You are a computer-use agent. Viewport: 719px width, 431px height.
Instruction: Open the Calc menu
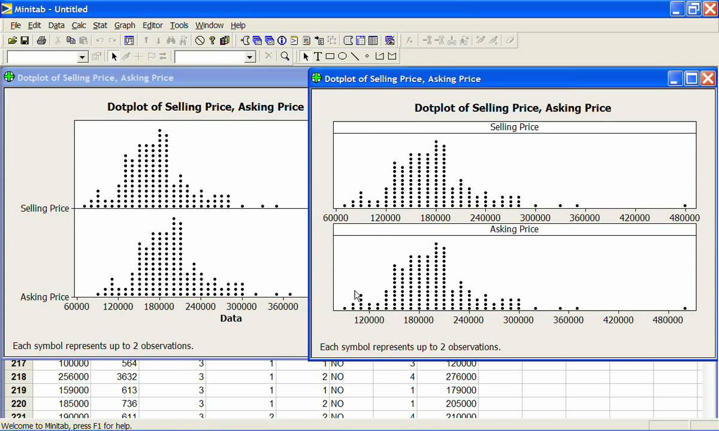click(x=78, y=25)
